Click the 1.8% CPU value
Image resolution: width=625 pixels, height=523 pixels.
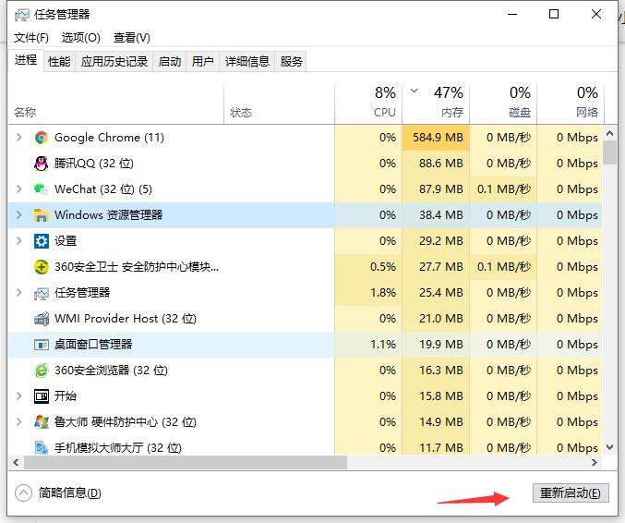tap(383, 293)
